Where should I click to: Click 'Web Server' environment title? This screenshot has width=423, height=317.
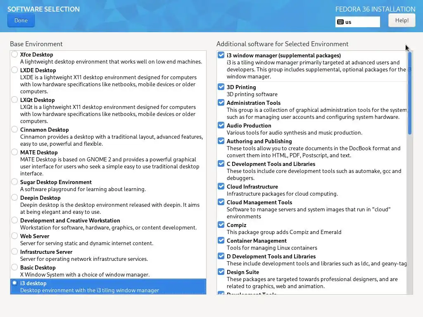tap(35, 236)
